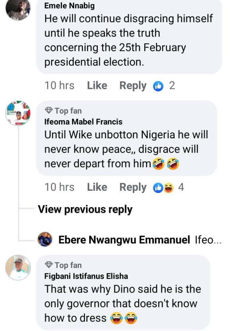
Task: Click the laughing emojis in Ifeoma's comment
Action: [x=166, y=164]
